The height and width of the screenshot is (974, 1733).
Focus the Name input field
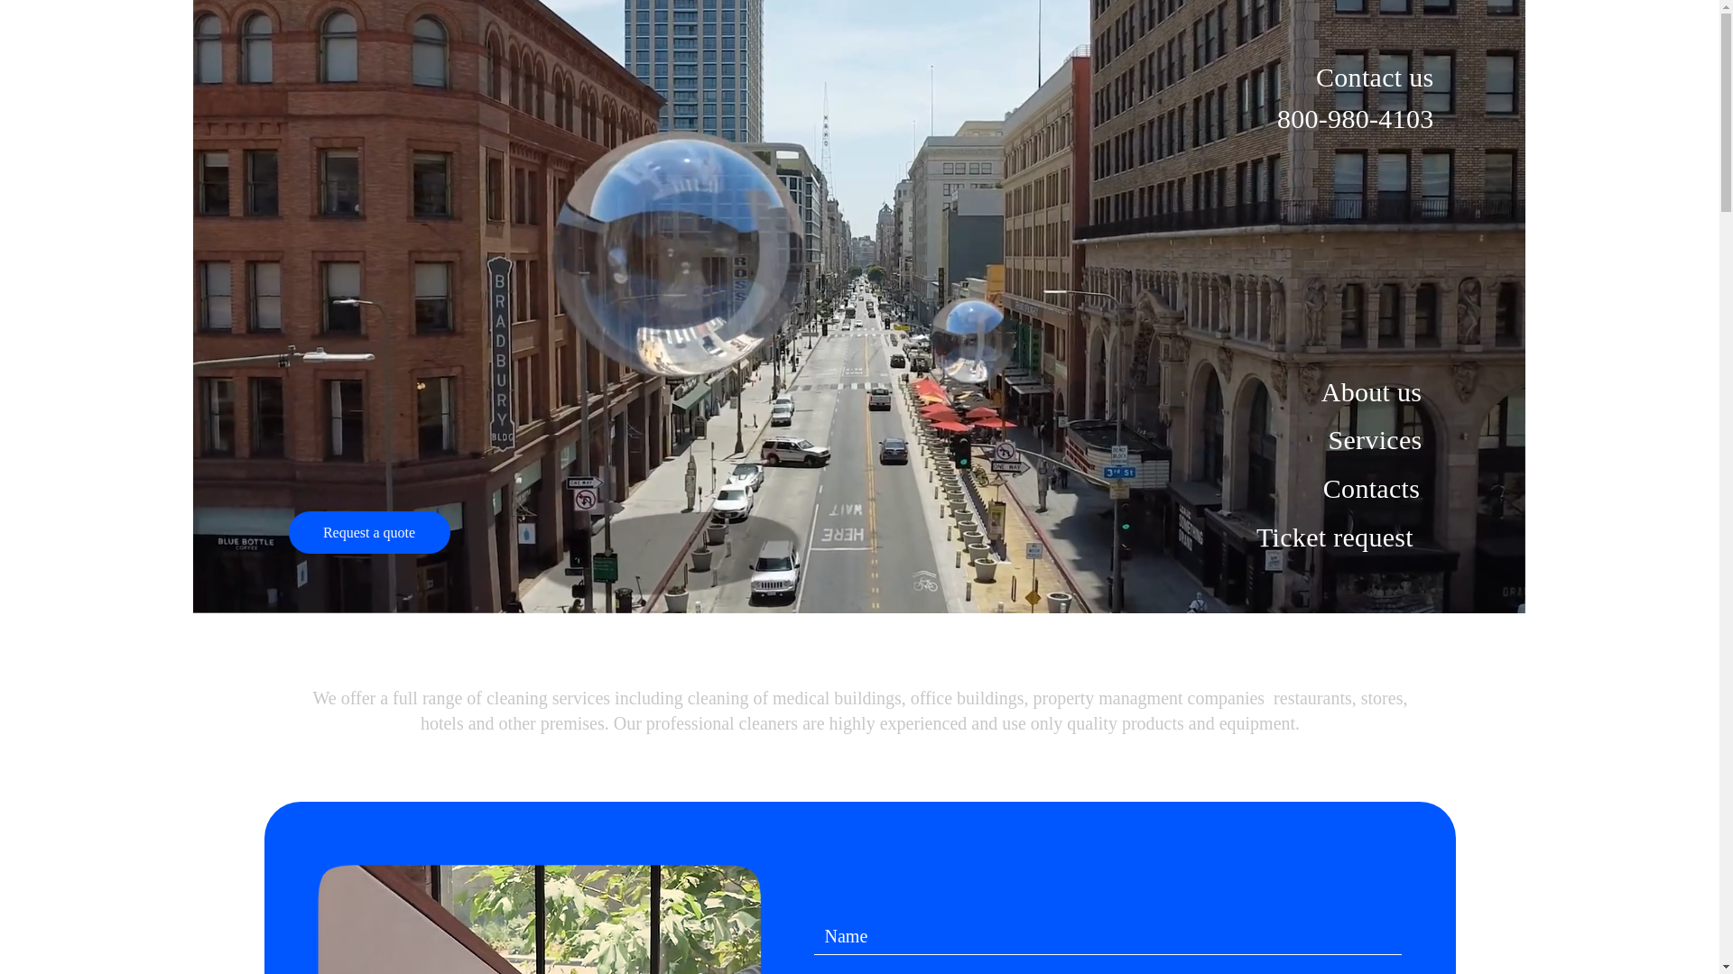pyautogui.click(x=1107, y=936)
